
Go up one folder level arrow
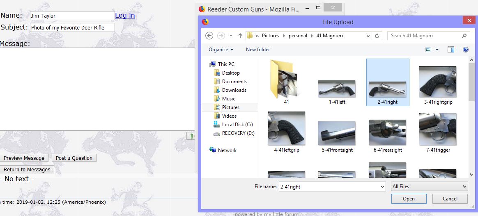coord(240,36)
